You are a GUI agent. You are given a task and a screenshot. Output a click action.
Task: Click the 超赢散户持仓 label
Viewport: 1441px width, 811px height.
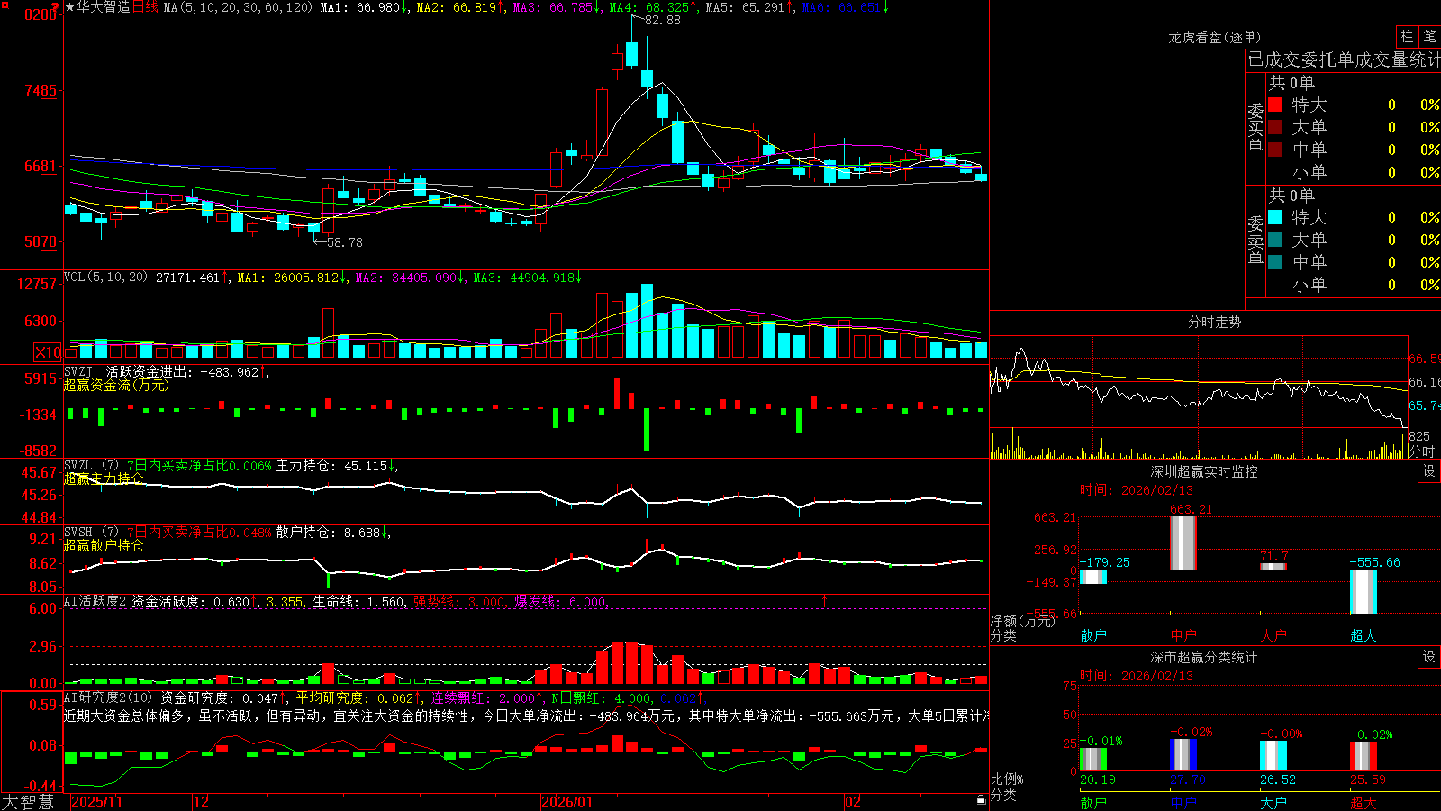[104, 545]
